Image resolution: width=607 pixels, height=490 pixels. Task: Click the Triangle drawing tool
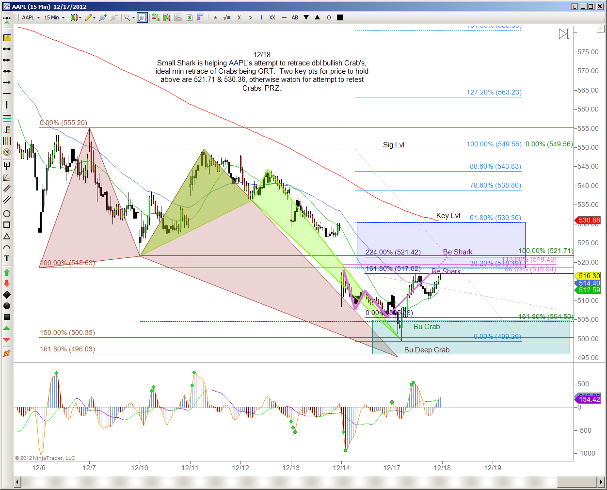[7, 236]
